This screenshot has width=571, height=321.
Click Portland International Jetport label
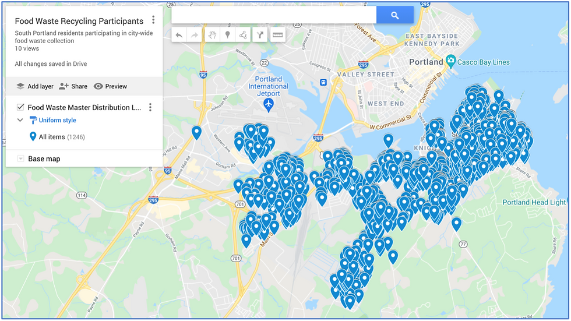click(x=269, y=86)
